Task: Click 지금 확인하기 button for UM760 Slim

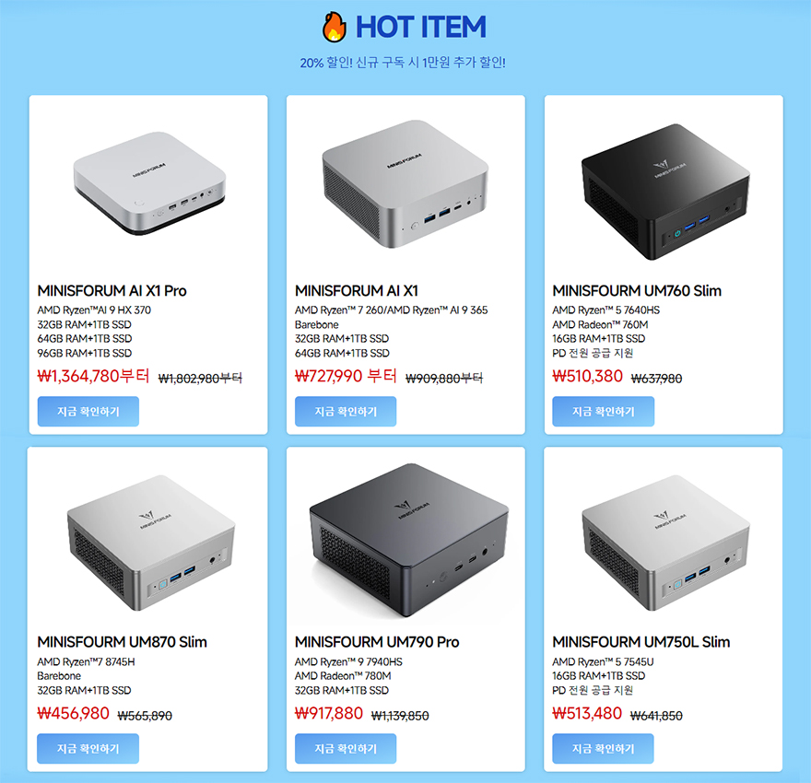Action: point(603,412)
